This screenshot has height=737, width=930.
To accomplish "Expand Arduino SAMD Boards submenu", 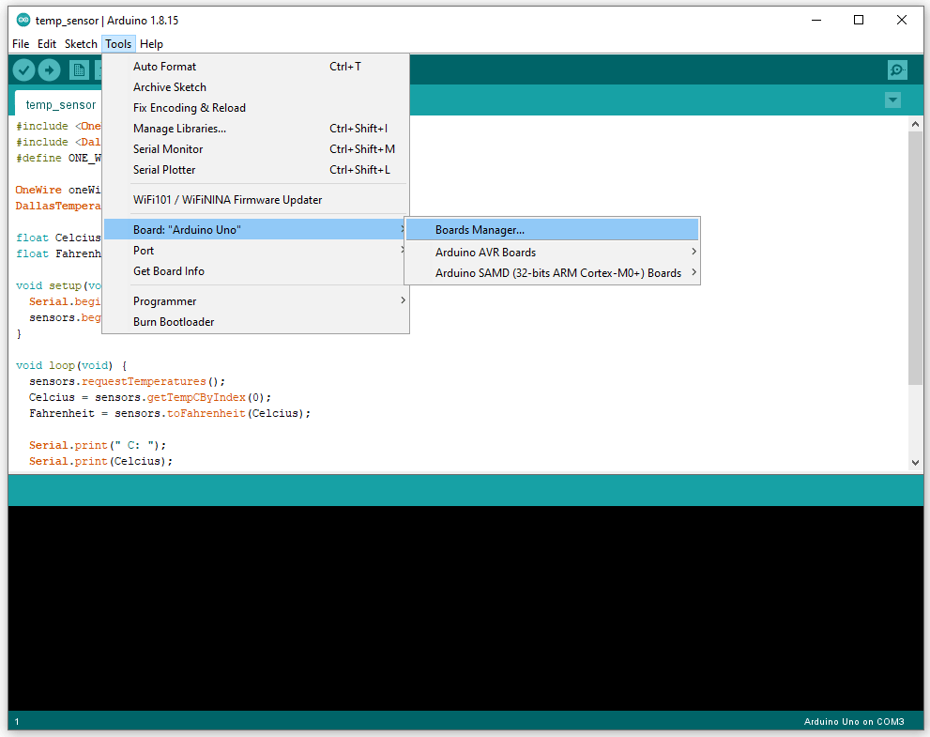I will (557, 273).
